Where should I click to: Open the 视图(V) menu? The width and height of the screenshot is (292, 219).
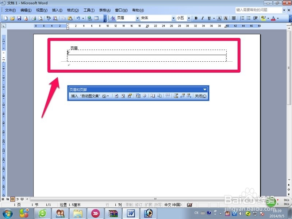coord(42,10)
